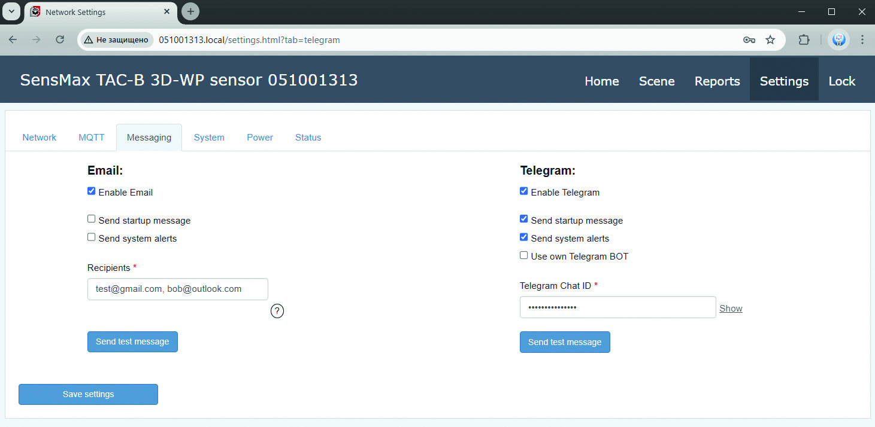Image resolution: width=875 pixels, height=427 pixels.
Task: Open the browser extensions puzzle icon
Action: (804, 40)
